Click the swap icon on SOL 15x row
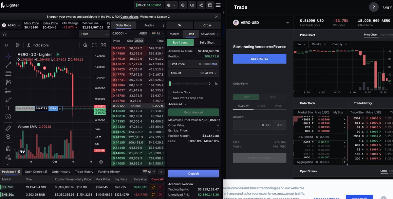This screenshot has height=199, width=393. [x=153, y=187]
